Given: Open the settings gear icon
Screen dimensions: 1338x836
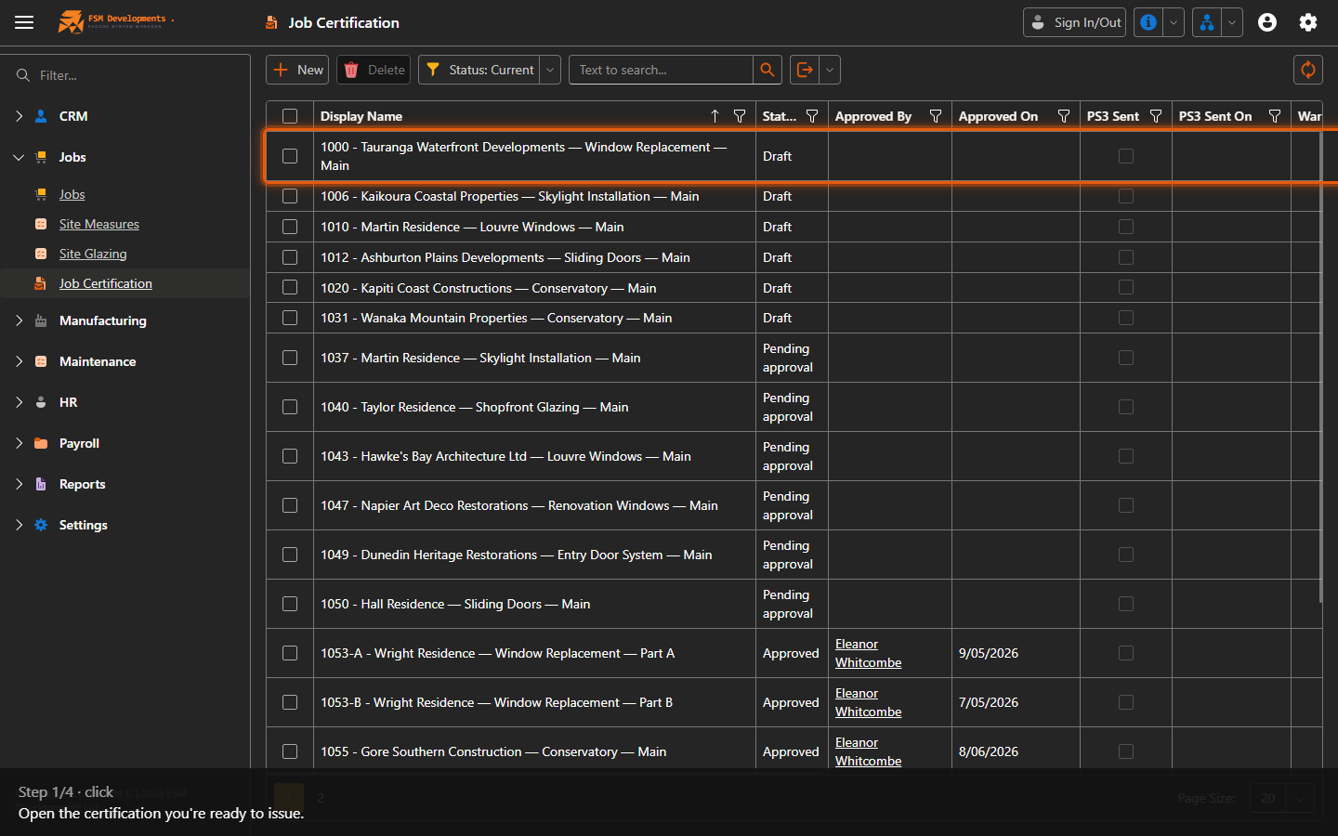Looking at the screenshot, I should pyautogui.click(x=1308, y=22).
